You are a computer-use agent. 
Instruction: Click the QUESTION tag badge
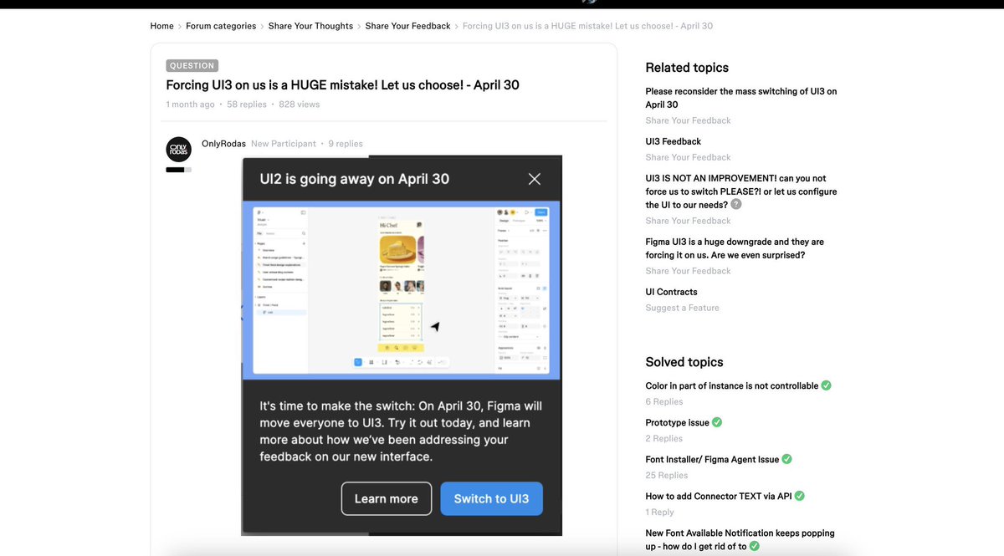point(192,65)
